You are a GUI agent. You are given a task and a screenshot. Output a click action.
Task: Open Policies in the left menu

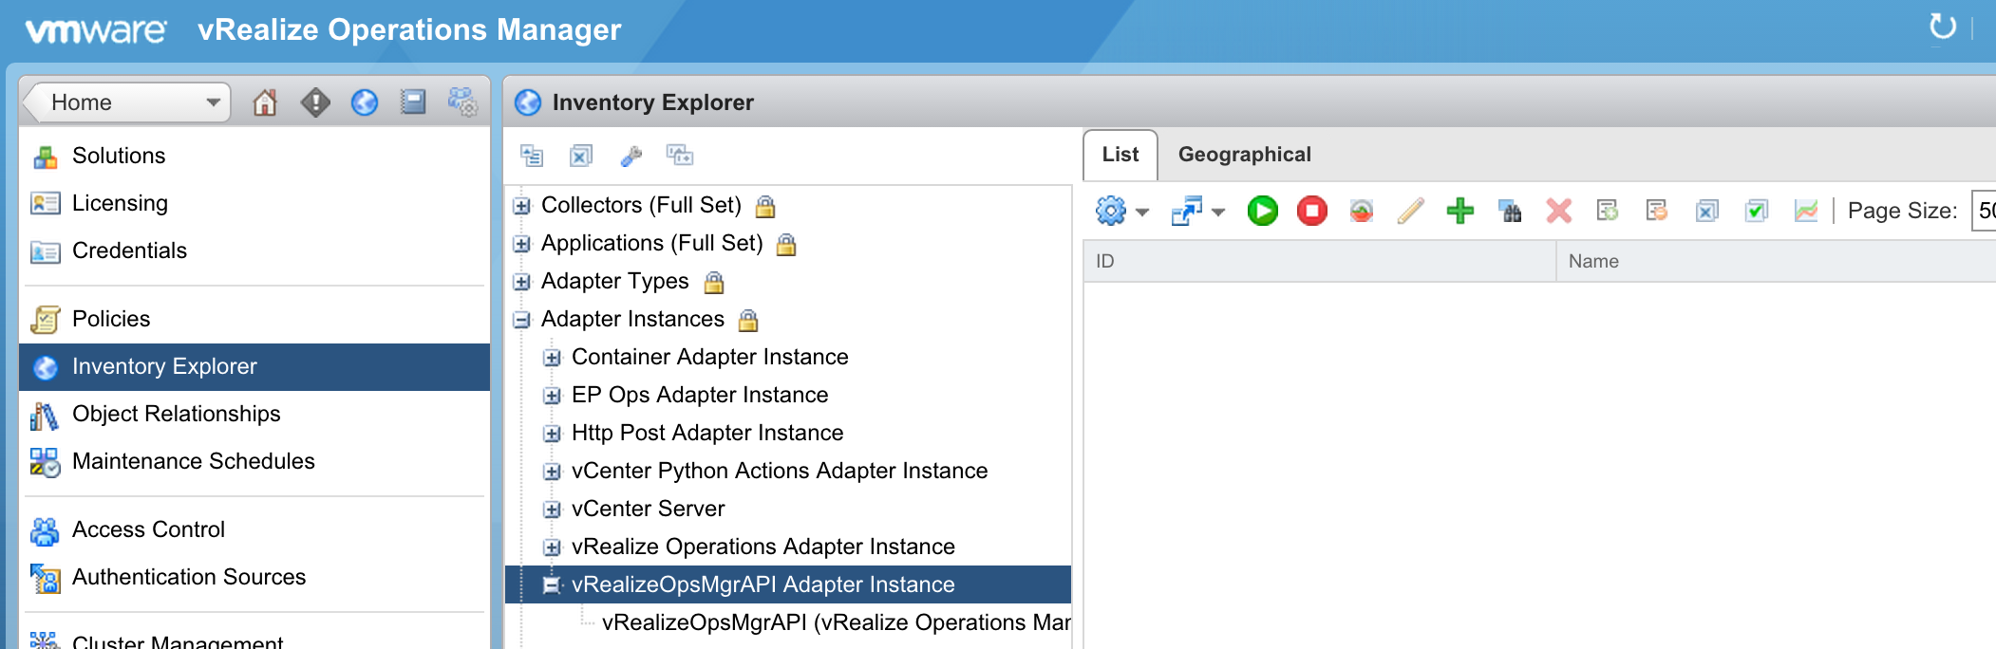[x=111, y=319]
